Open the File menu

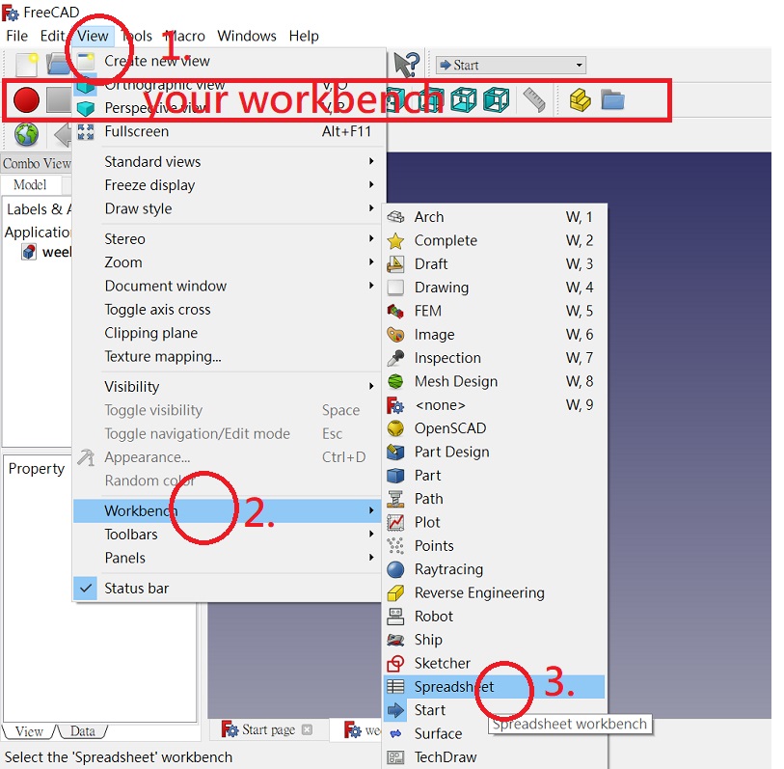pos(17,36)
